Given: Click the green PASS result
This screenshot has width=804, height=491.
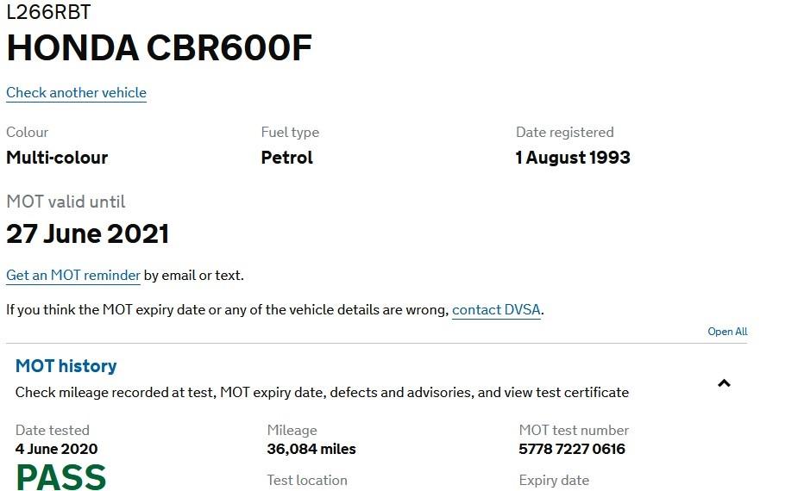Looking at the screenshot, I should pos(61,476).
